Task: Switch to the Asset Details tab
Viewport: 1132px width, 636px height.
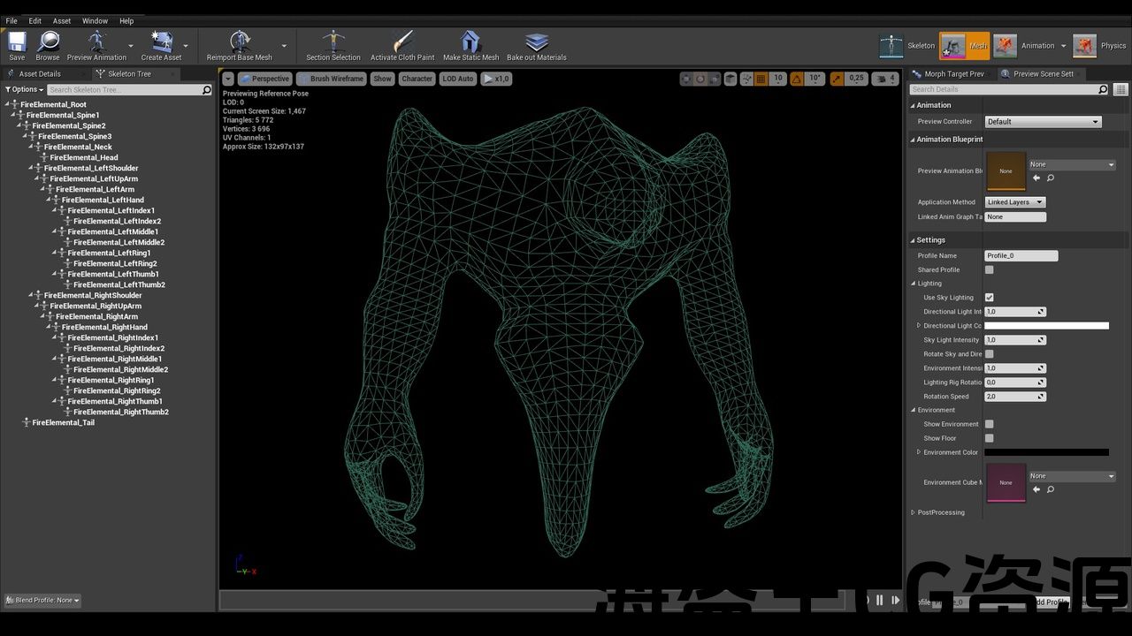Action: coord(40,74)
